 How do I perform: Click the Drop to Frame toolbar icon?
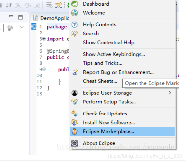click(x=49, y=5)
